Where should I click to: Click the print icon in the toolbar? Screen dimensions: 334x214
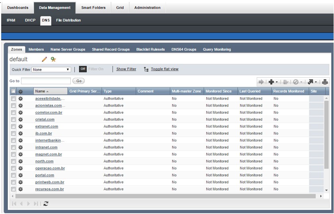tap(325, 82)
